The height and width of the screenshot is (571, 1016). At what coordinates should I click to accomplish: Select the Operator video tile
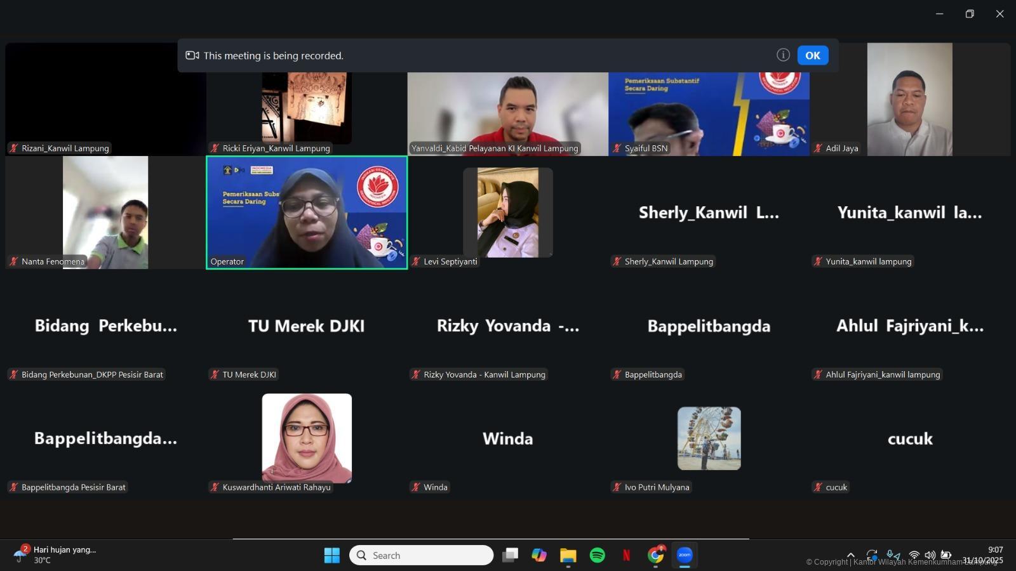coord(307,213)
